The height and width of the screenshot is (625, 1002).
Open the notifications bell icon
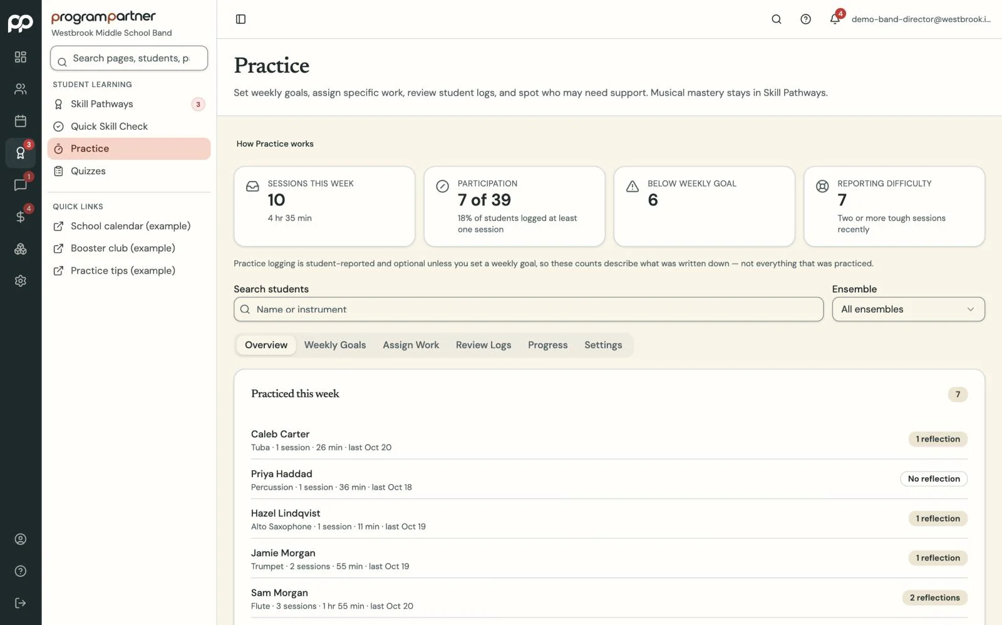[835, 19]
